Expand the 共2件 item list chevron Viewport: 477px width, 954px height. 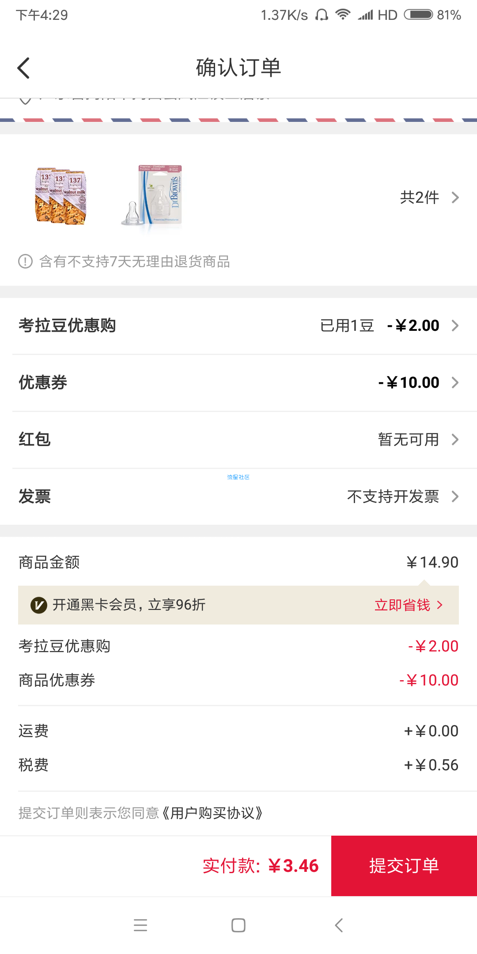pos(455,197)
